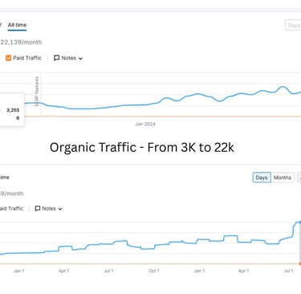Toggle the Paid Traffic checkbox in top chart
Viewport: 301px width, 294px height.
(x=8, y=58)
